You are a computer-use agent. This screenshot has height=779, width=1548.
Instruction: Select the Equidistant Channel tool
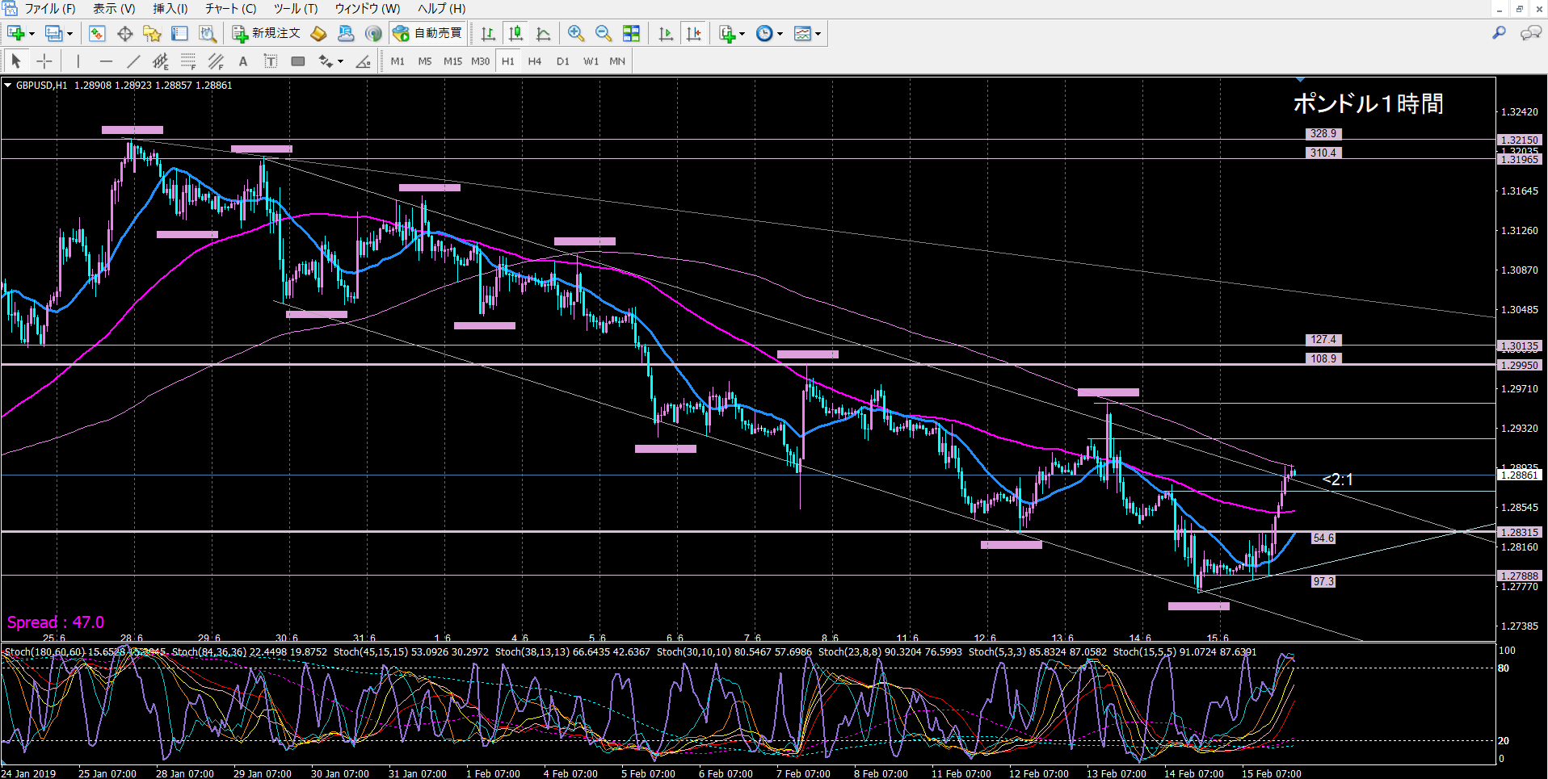[x=161, y=61]
